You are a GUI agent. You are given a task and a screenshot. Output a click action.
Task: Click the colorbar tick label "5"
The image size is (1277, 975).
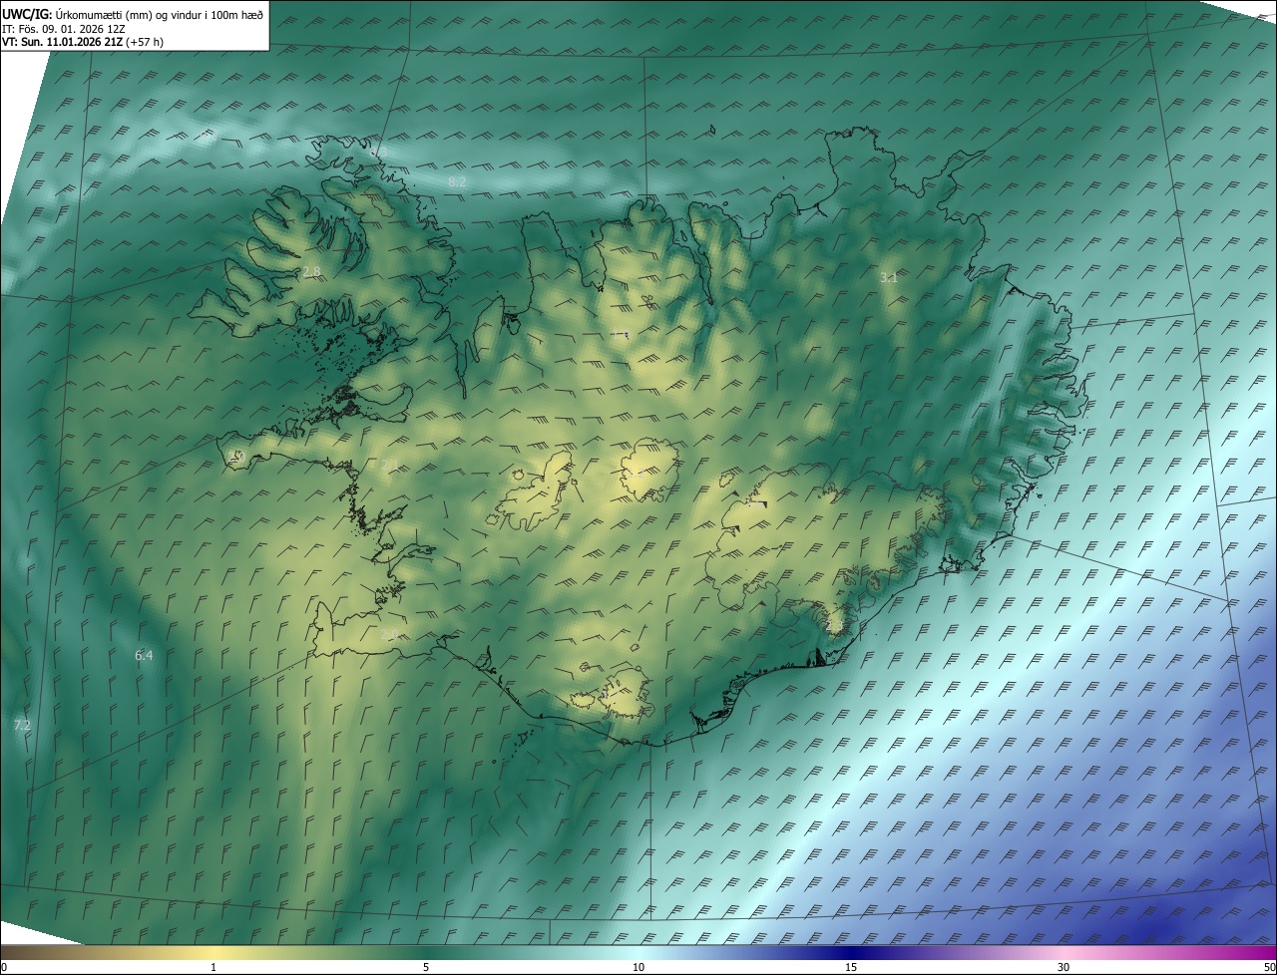[x=426, y=967]
